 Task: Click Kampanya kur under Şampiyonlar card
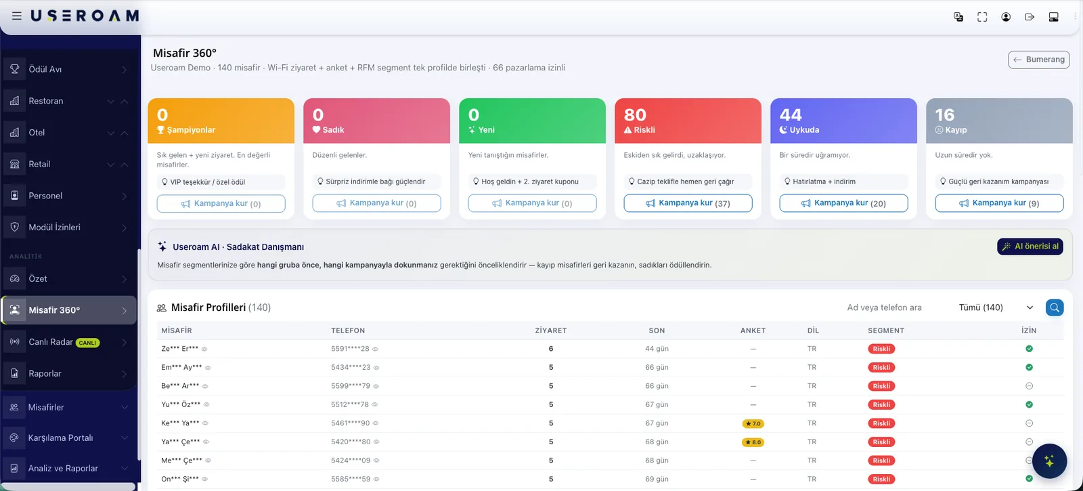(221, 203)
